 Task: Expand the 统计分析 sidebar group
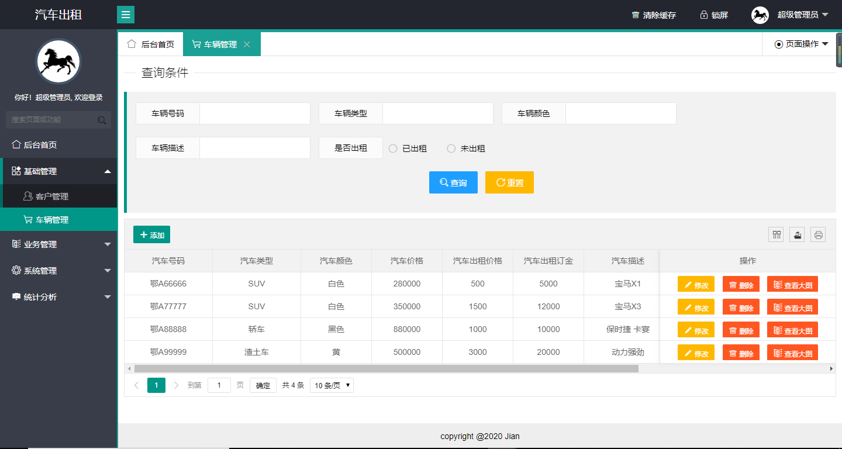pos(58,297)
